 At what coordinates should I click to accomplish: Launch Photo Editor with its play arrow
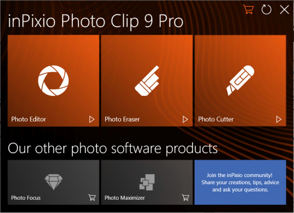pos(92,119)
